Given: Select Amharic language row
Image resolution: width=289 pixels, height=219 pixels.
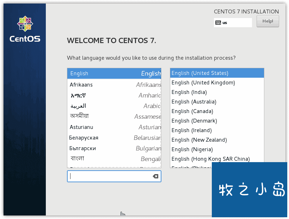Looking at the screenshot, I should (x=114, y=95).
